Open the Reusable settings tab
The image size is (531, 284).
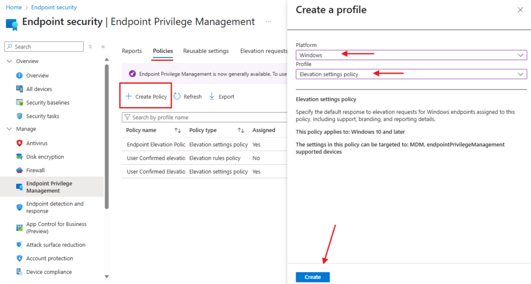tap(206, 51)
